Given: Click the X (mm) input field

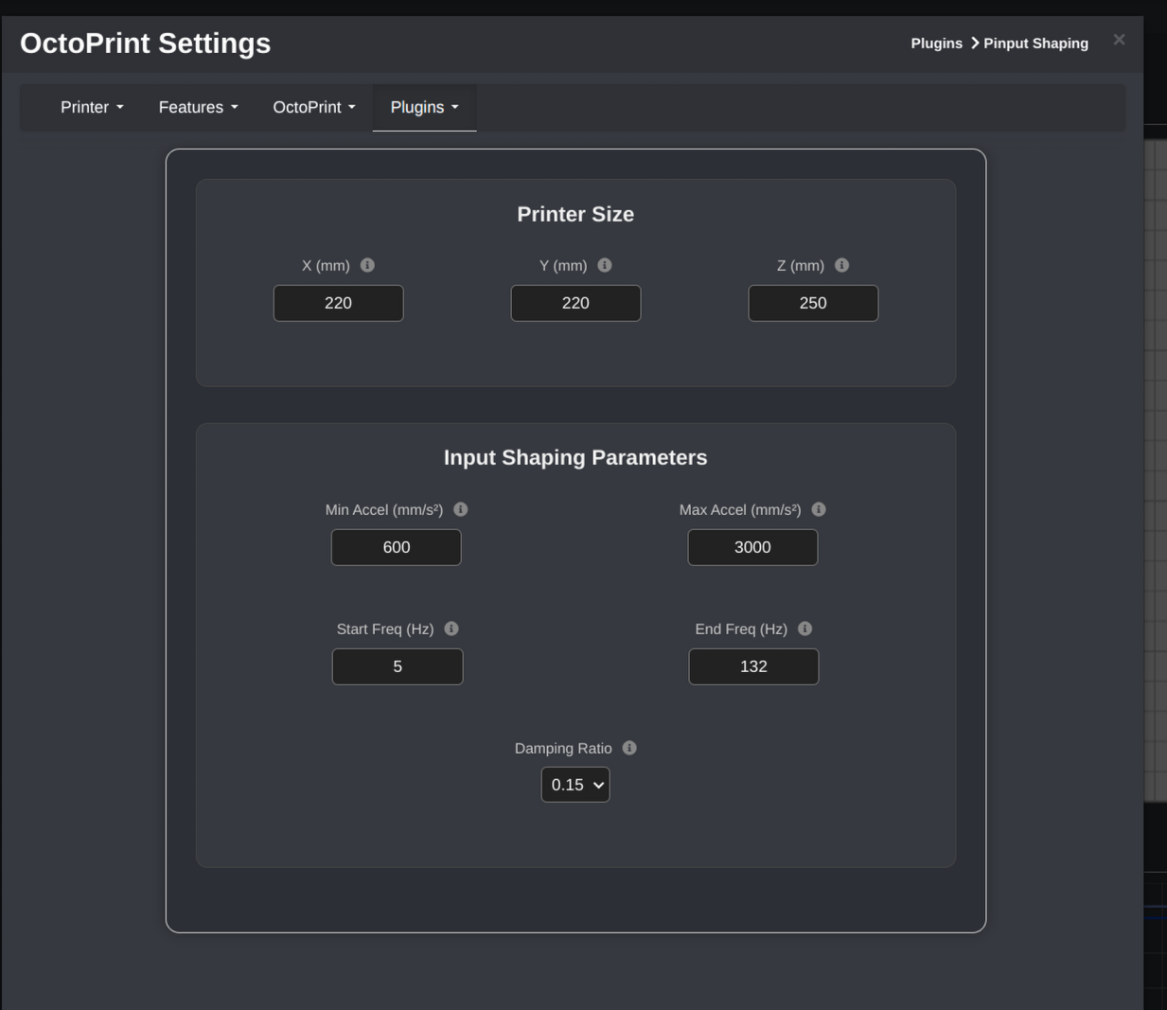Looking at the screenshot, I should 338,303.
